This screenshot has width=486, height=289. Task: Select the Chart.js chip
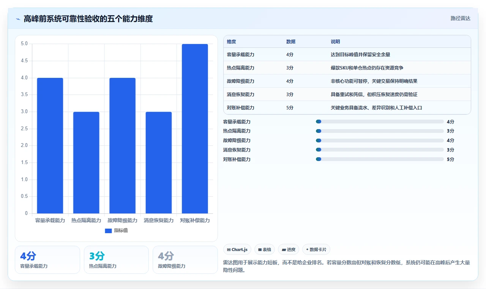(x=237, y=250)
